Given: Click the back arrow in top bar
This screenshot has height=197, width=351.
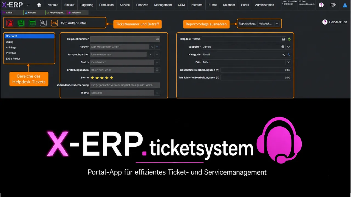Looking at the screenshot, I should pyautogui.click(x=29, y=5).
